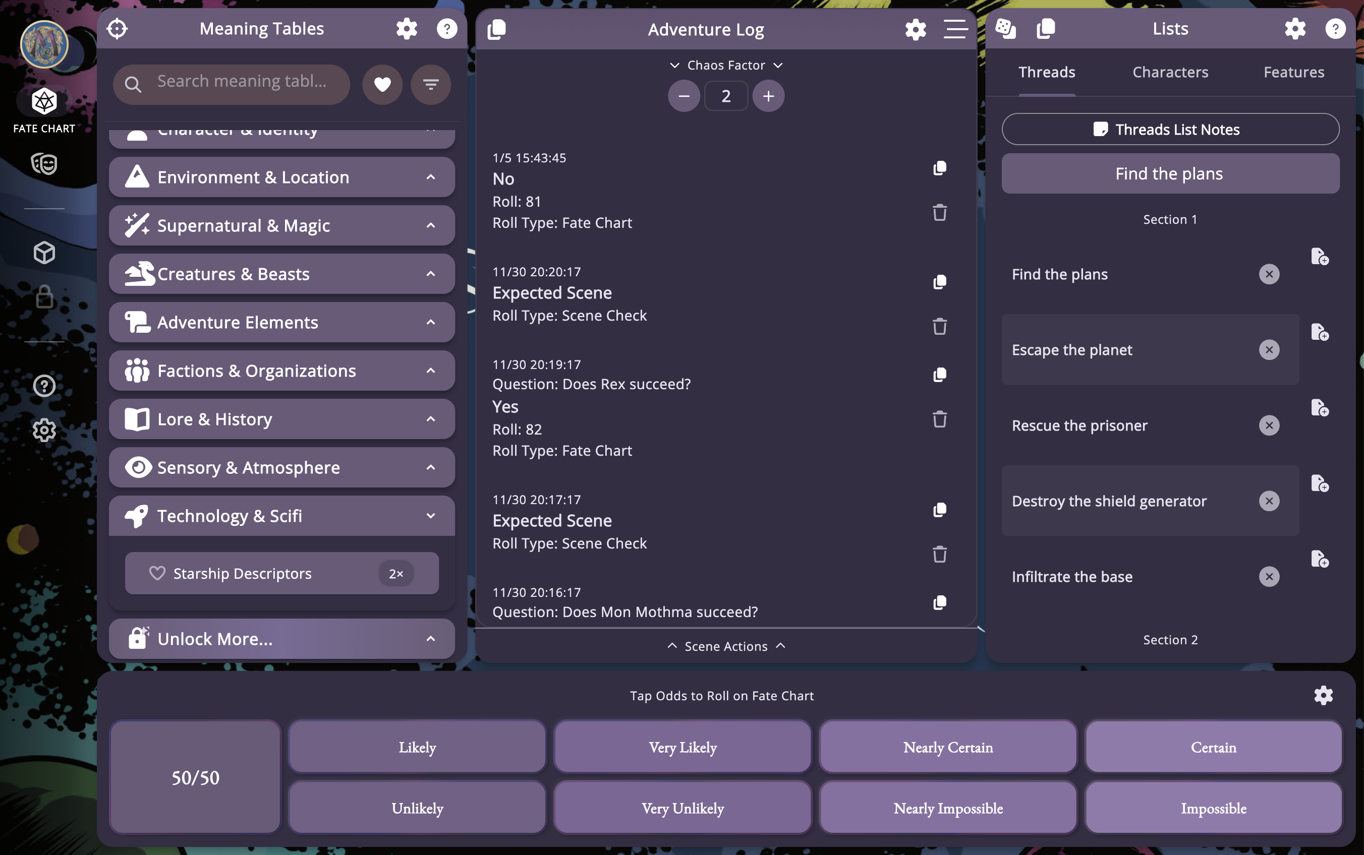
Task: Copy the 'Does Rex succeed?' log entry
Action: pyautogui.click(x=939, y=375)
